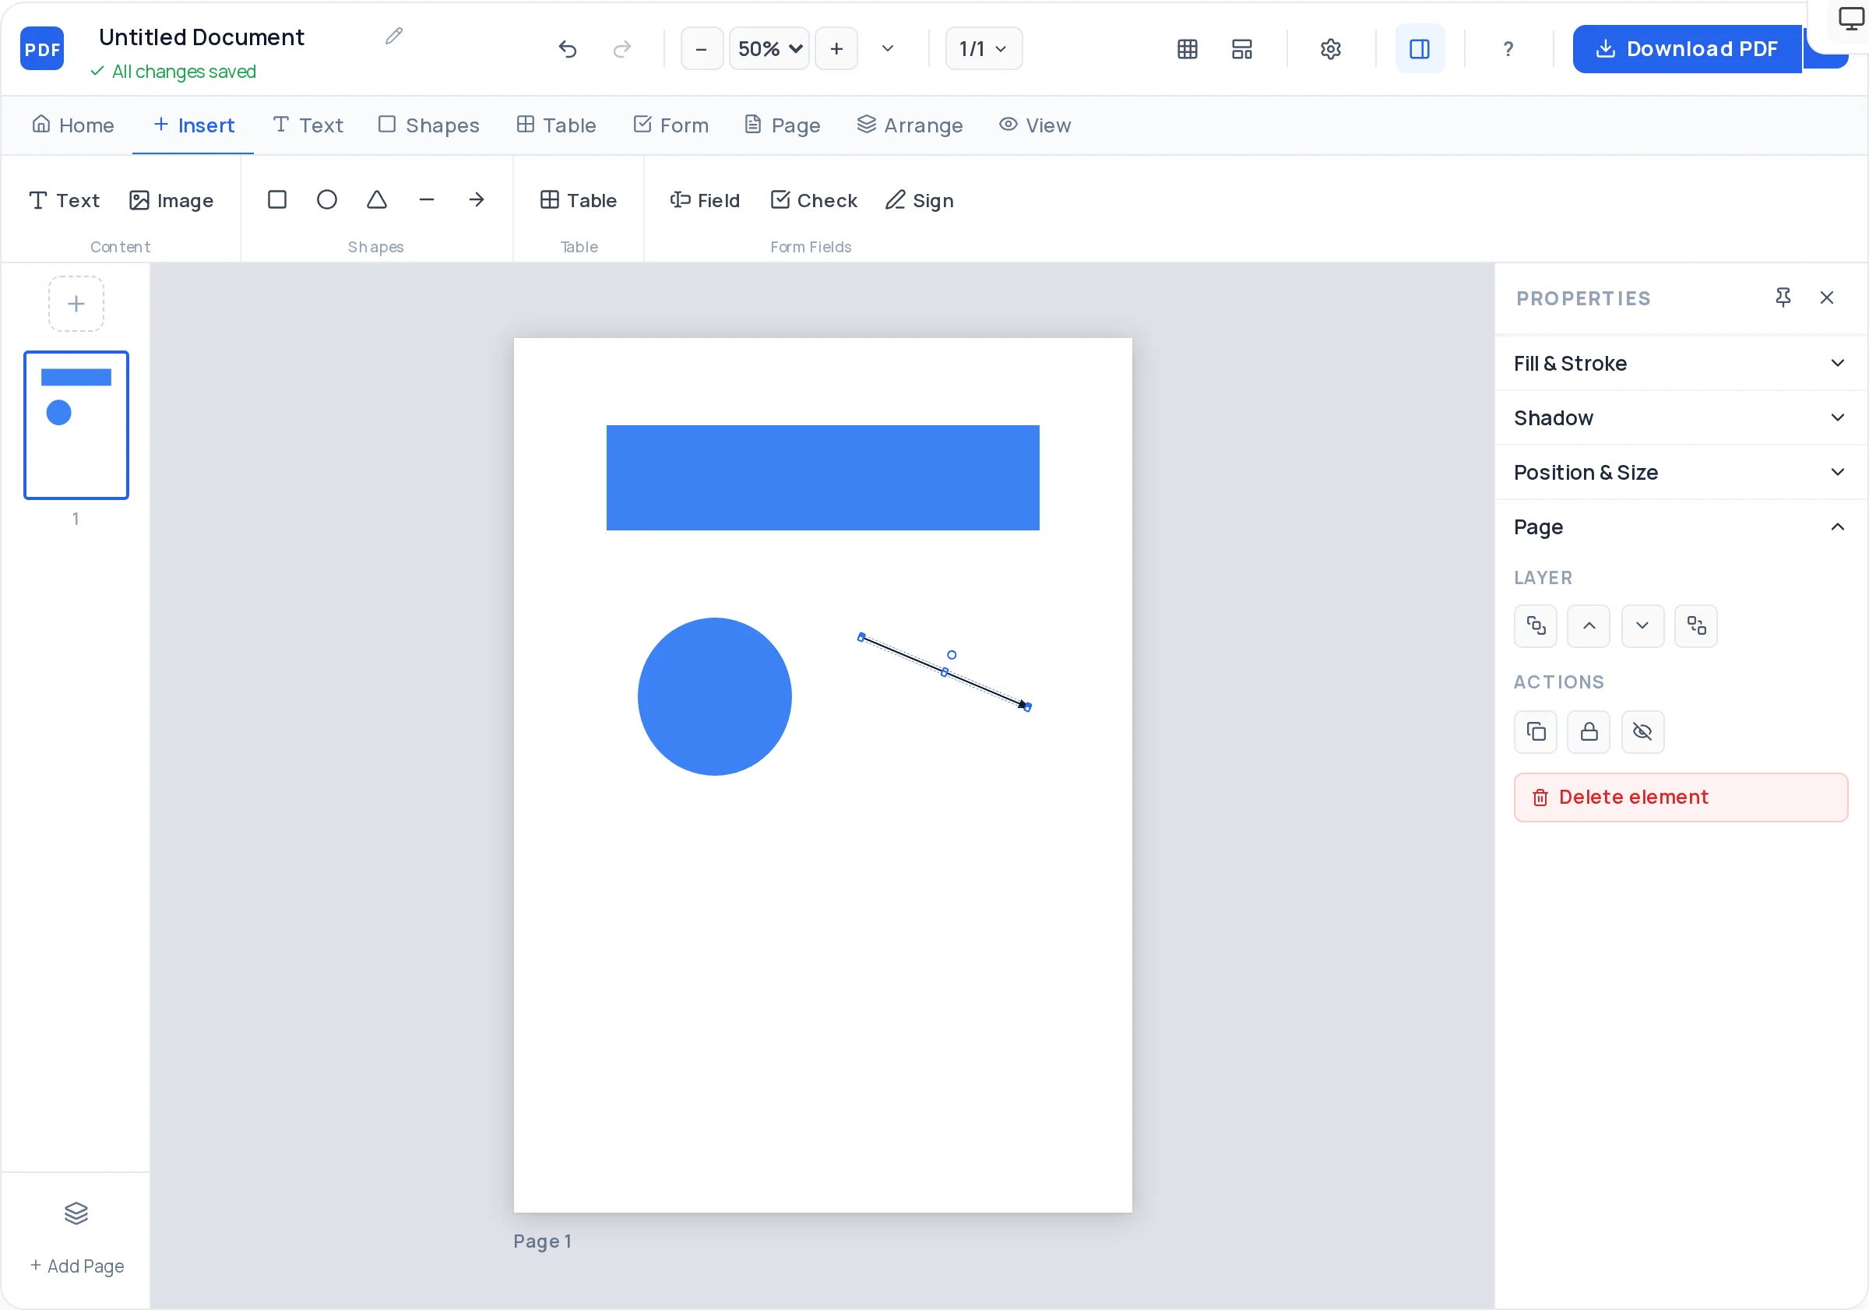Add a form Field
Screen dimensions: 1869x1310
705,200
